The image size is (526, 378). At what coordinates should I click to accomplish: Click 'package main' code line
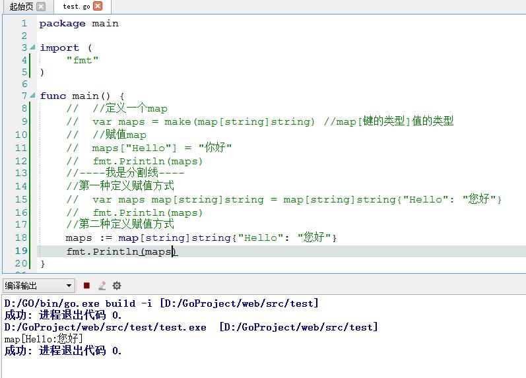coord(79,24)
